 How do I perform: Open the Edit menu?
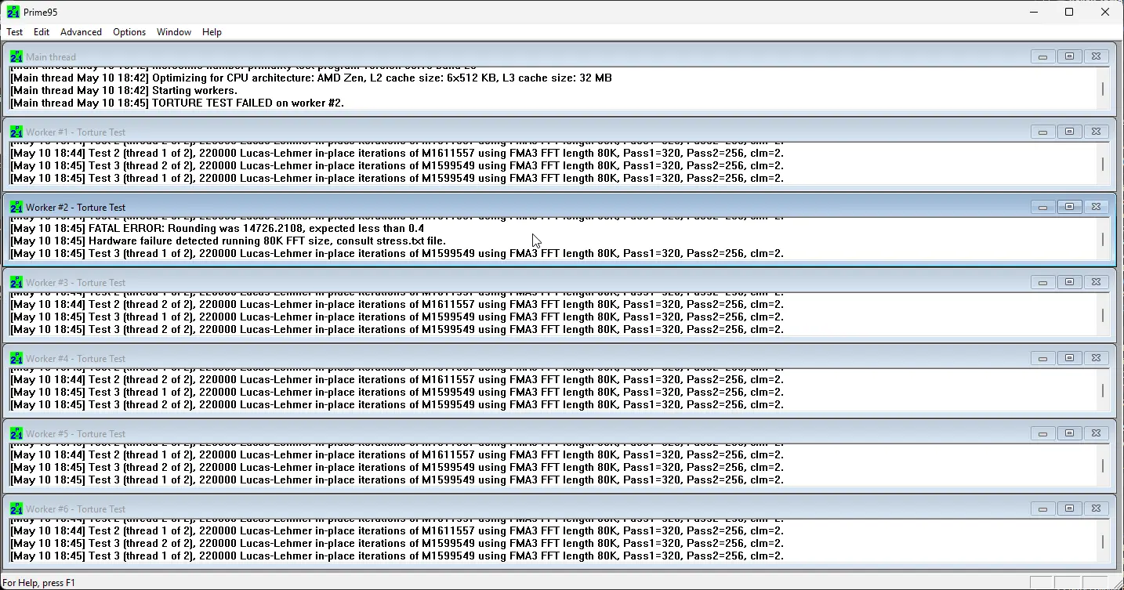(x=42, y=32)
